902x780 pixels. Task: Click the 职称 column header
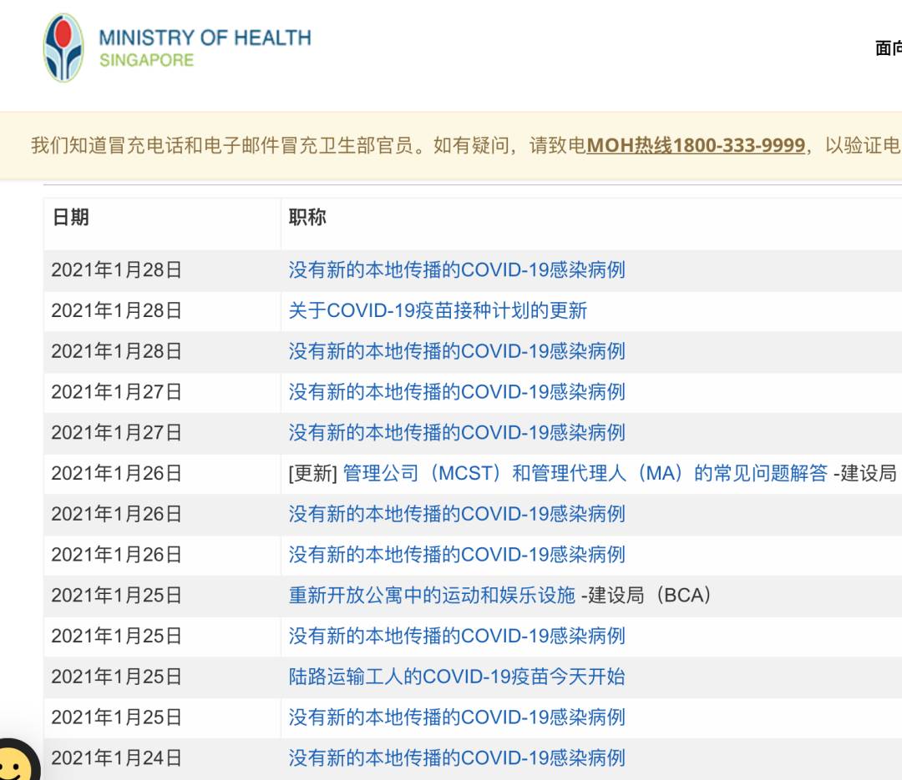[307, 218]
